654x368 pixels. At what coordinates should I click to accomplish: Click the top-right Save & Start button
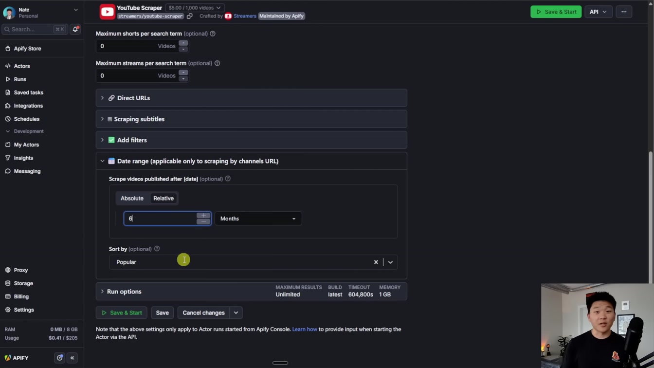coord(556,12)
